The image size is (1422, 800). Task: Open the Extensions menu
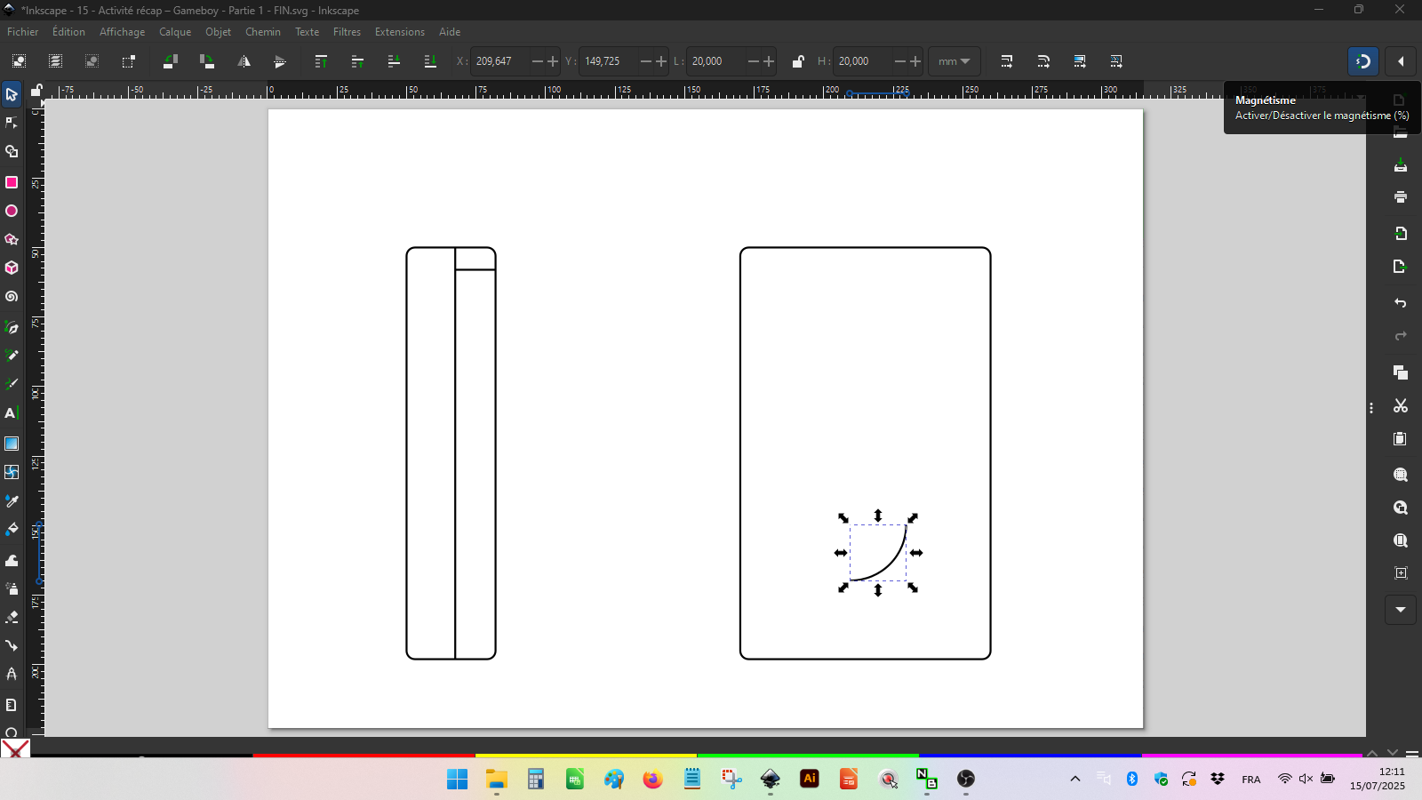click(x=399, y=32)
